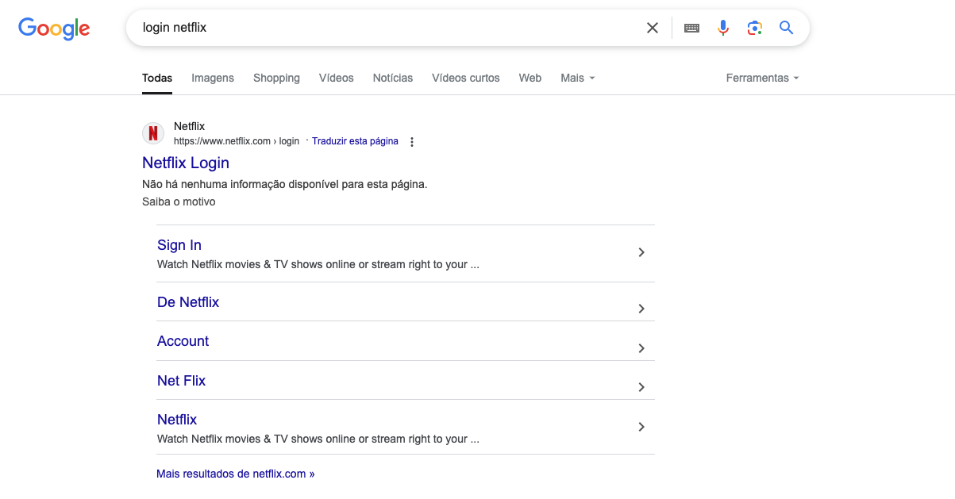Search by image with the camera lens icon
The width and height of the screenshot is (955, 499).
755,28
